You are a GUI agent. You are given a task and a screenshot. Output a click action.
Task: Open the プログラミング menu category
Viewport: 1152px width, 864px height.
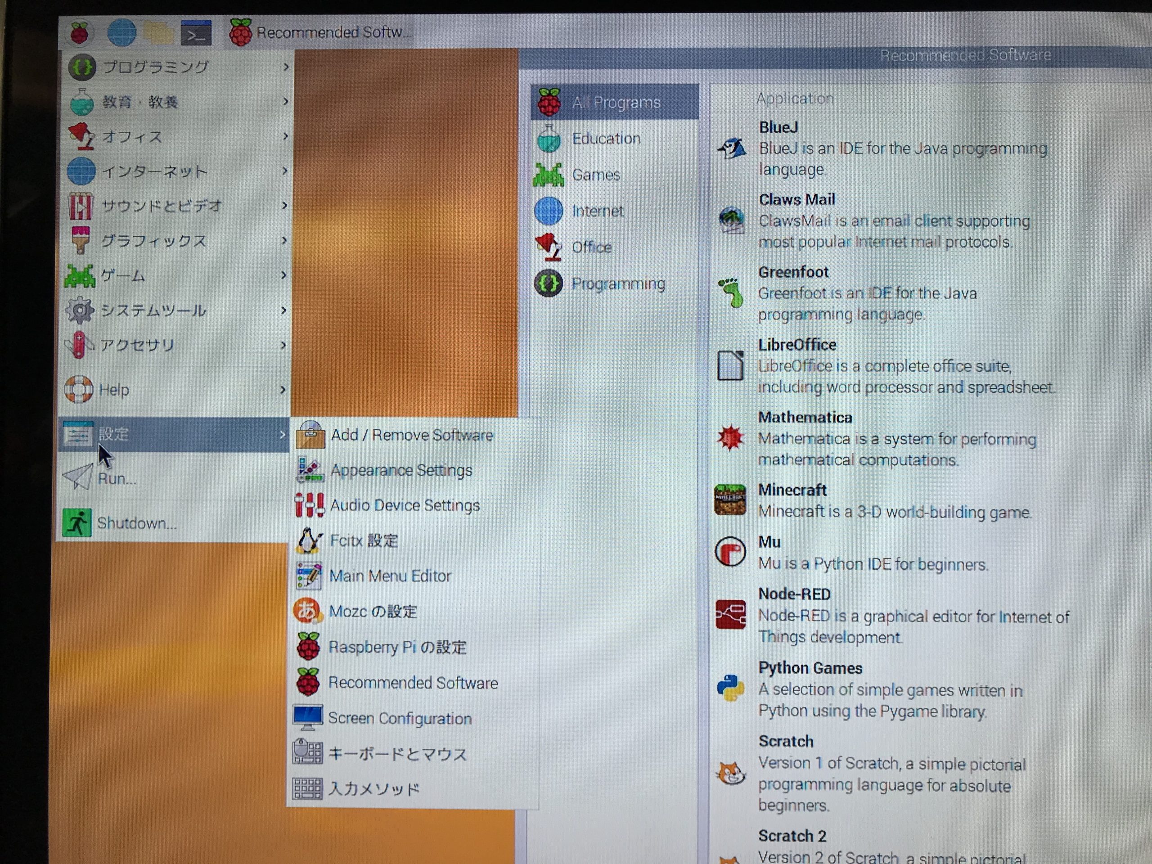(176, 67)
